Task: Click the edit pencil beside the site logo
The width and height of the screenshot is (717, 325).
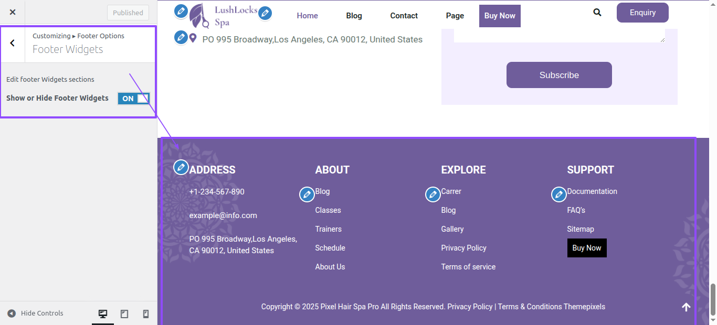Action: (181, 11)
